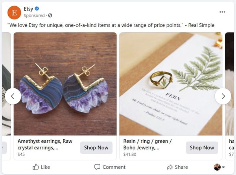Open the three-dot post options menu
This screenshot has width=236, height=175.
223,12
